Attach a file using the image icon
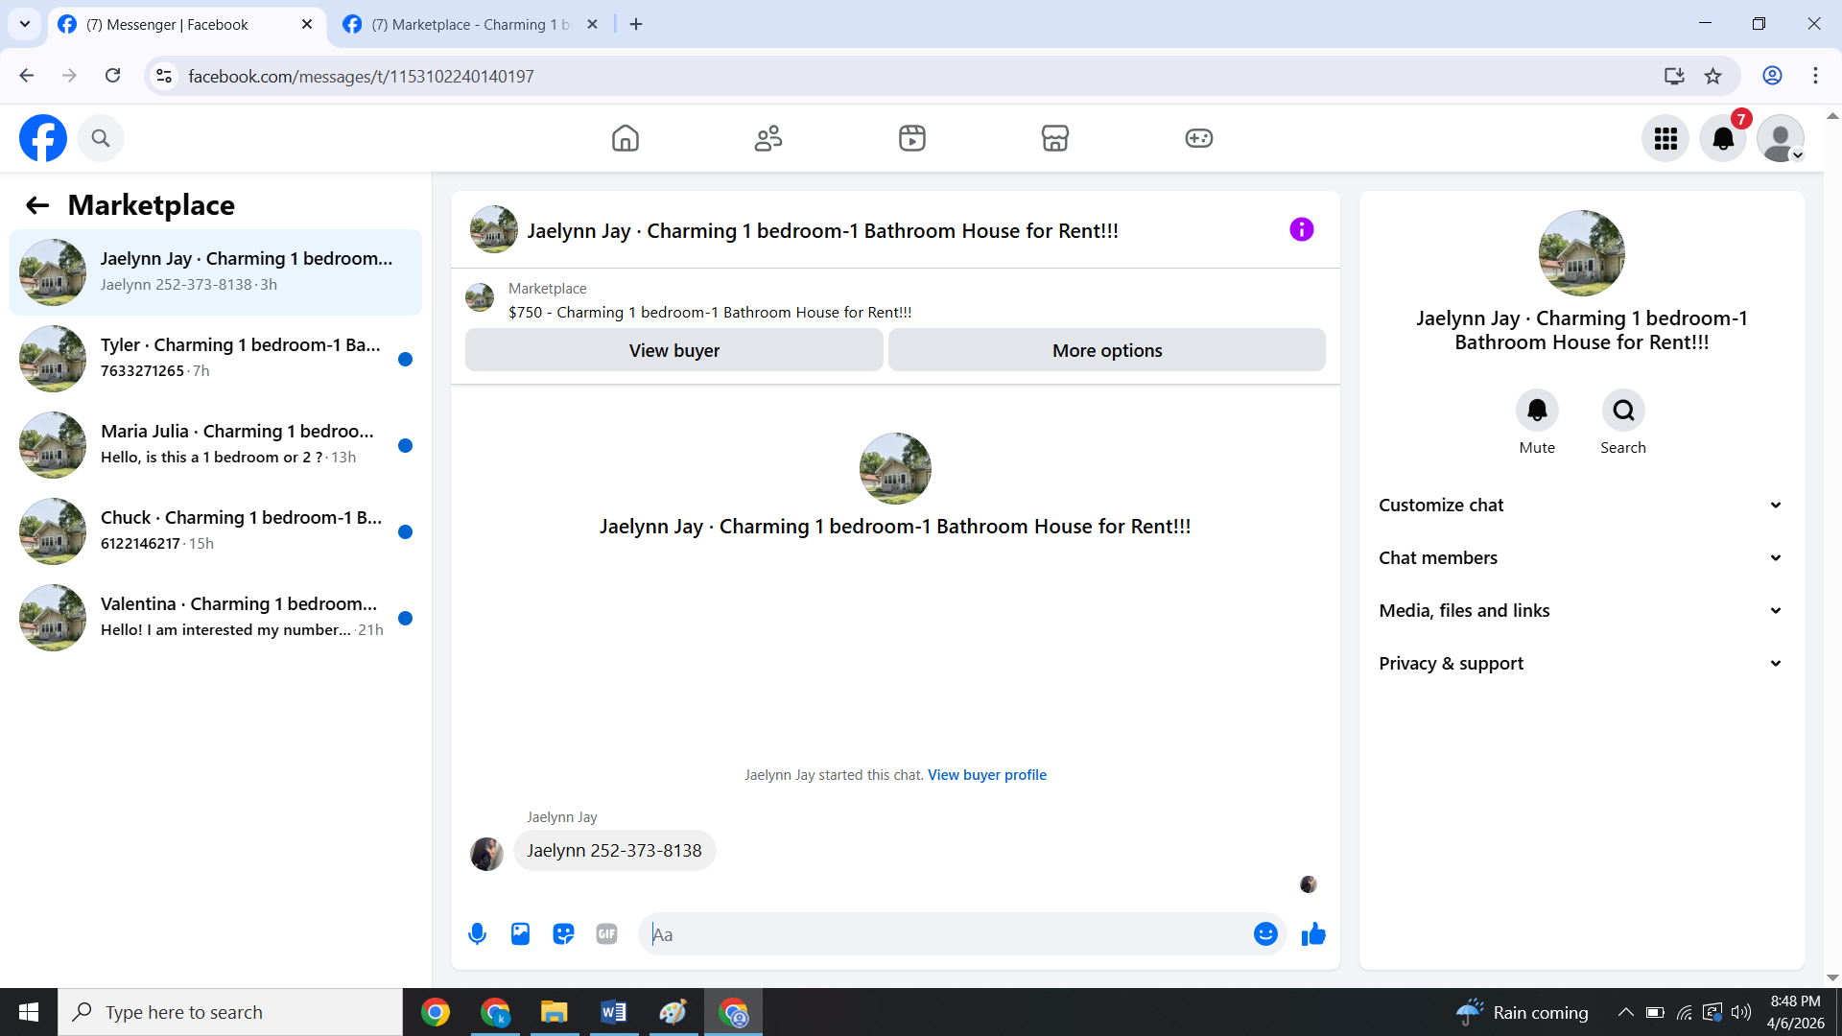The image size is (1842, 1036). (520, 934)
